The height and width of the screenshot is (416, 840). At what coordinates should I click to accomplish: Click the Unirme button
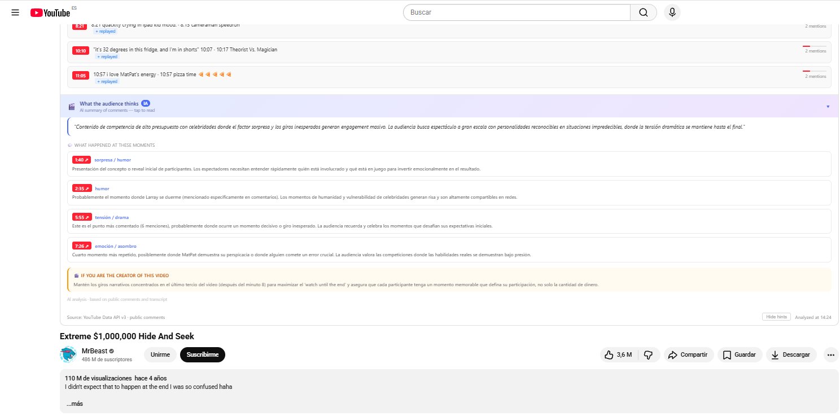pyautogui.click(x=160, y=354)
